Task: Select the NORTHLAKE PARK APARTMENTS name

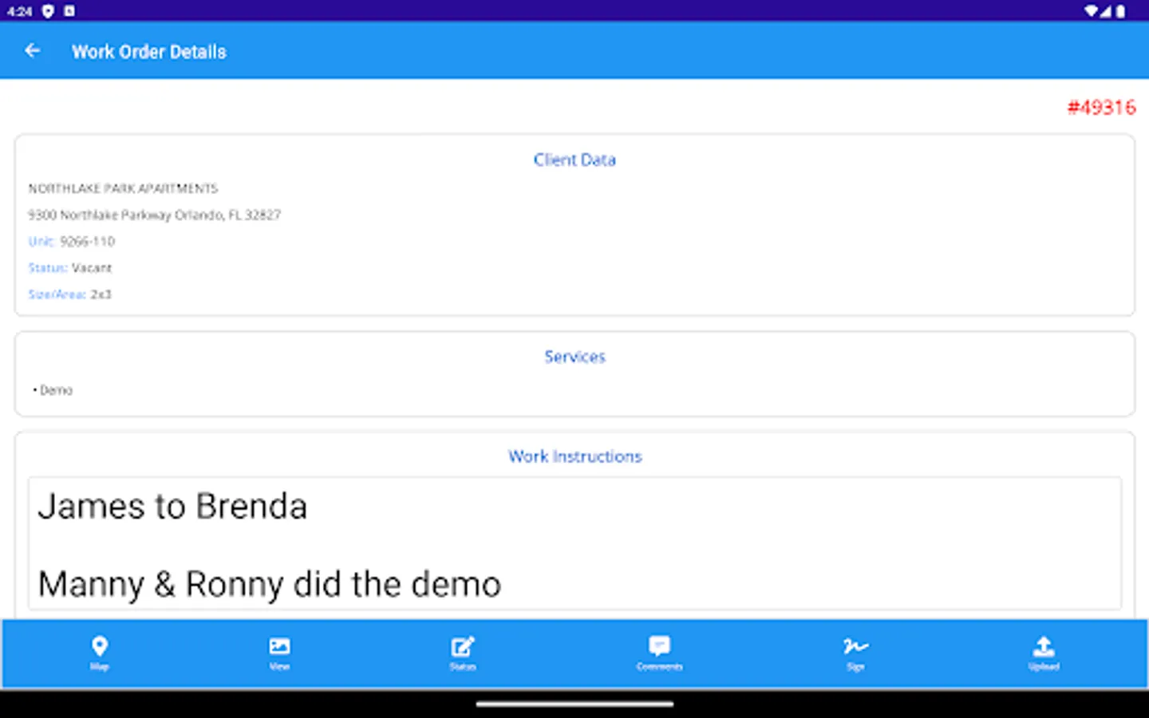Action: (123, 188)
